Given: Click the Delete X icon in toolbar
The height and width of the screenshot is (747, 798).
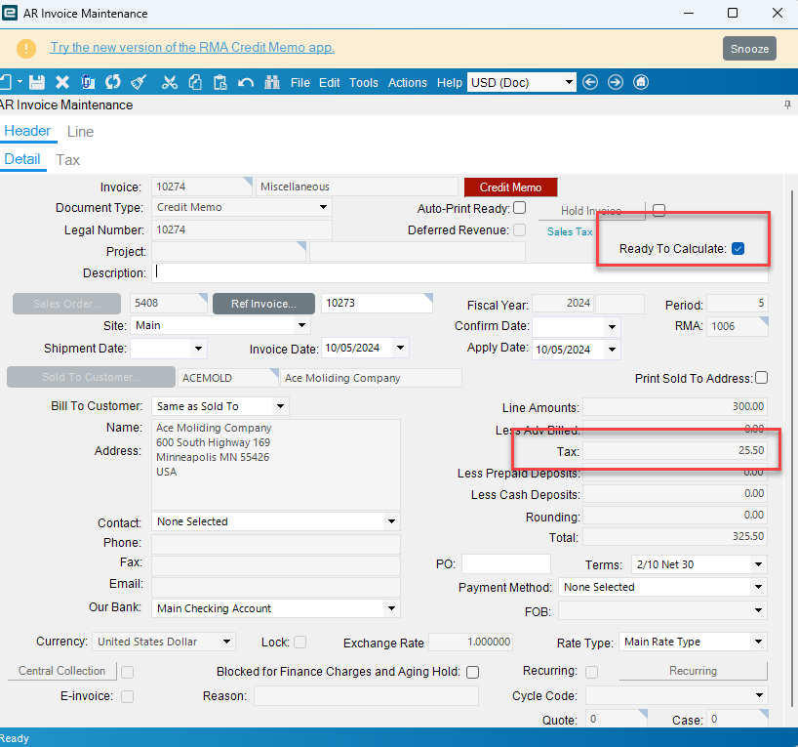Looking at the screenshot, I should [x=61, y=82].
